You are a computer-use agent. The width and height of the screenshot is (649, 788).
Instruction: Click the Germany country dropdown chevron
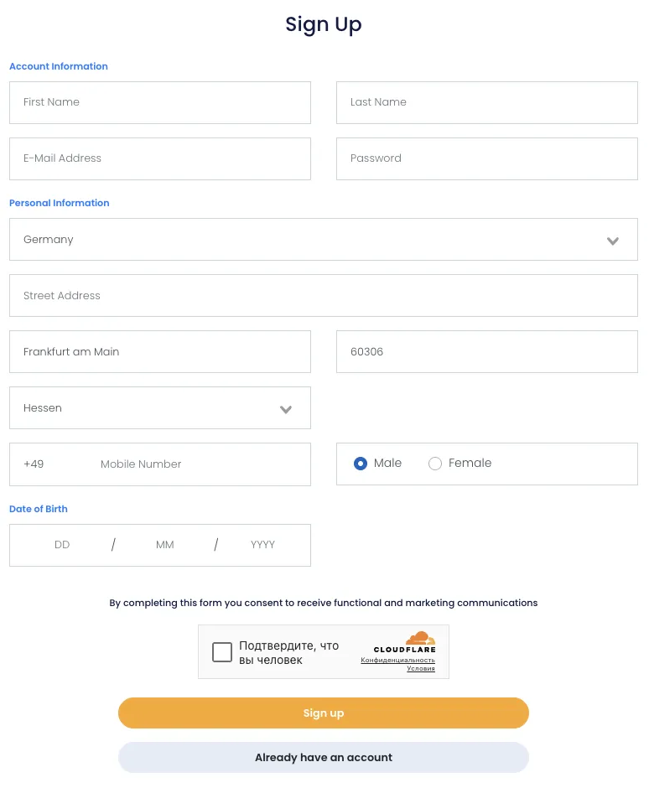point(613,241)
